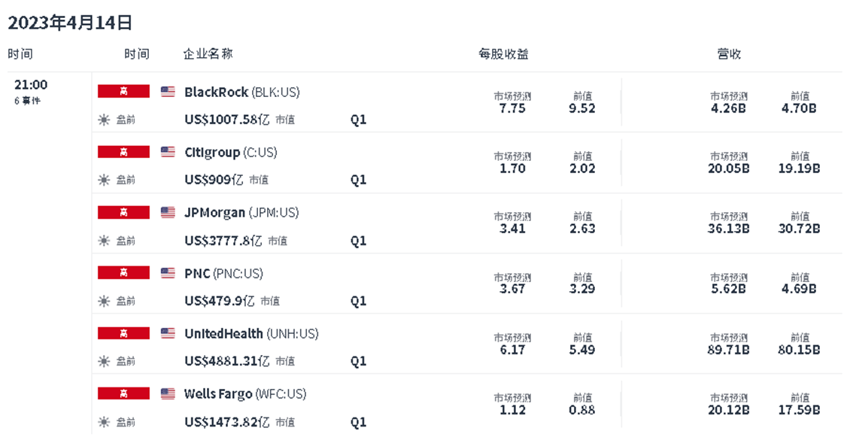This screenshot has width=847, height=437.
Task: Click the sun icon in Wells Fargo row
Action: (x=104, y=422)
